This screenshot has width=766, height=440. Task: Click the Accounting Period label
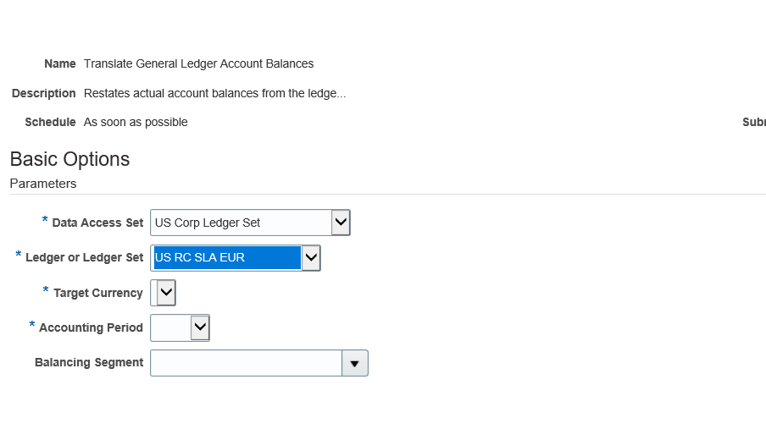pyautogui.click(x=91, y=327)
